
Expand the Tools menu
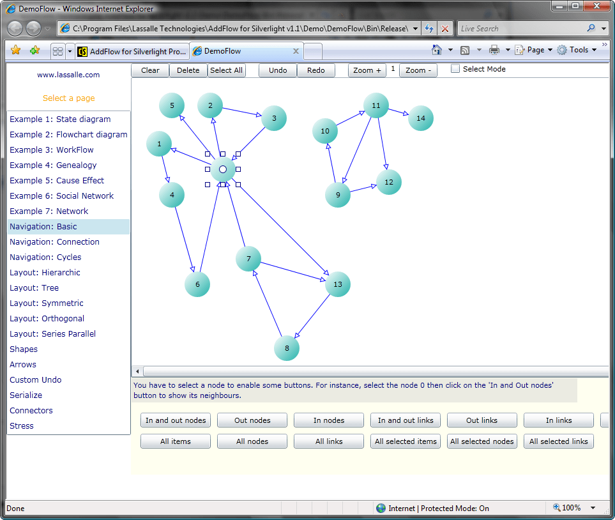point(575,49)
